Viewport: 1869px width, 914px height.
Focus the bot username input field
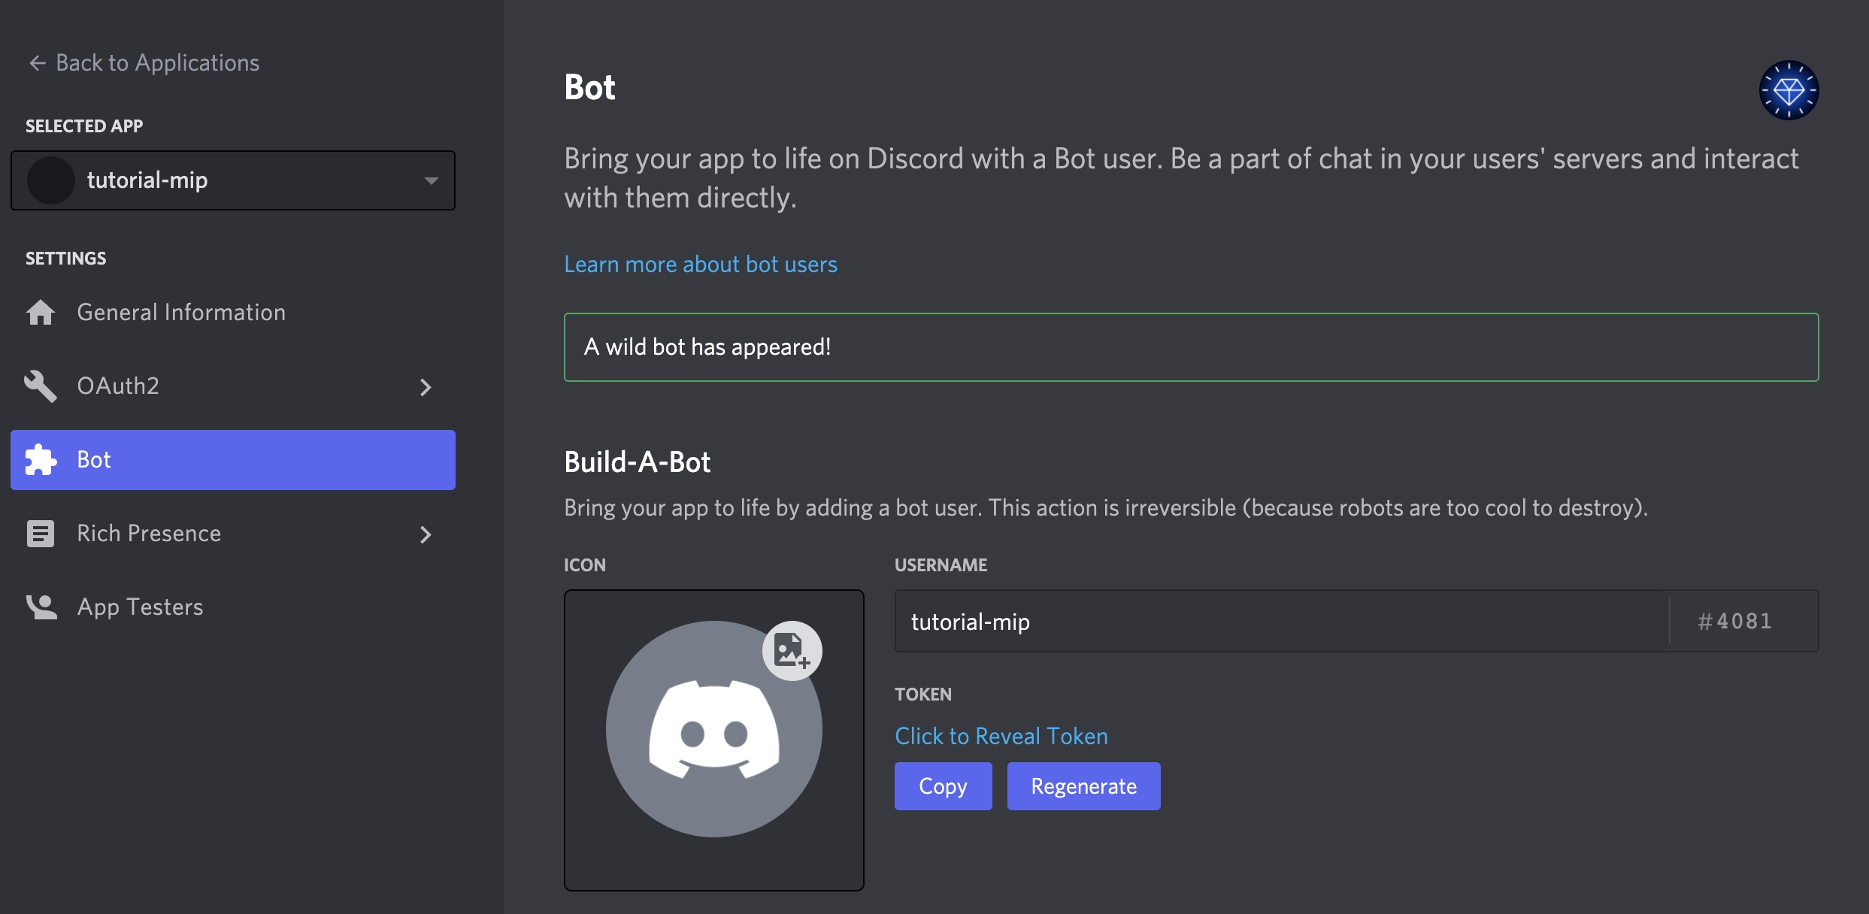tap(1278, 622)
